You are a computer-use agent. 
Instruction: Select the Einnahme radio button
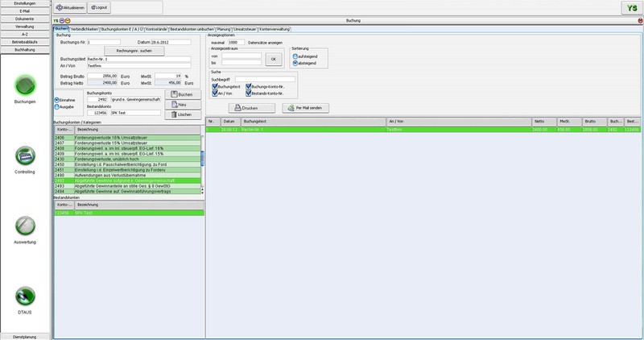(57, 100)
